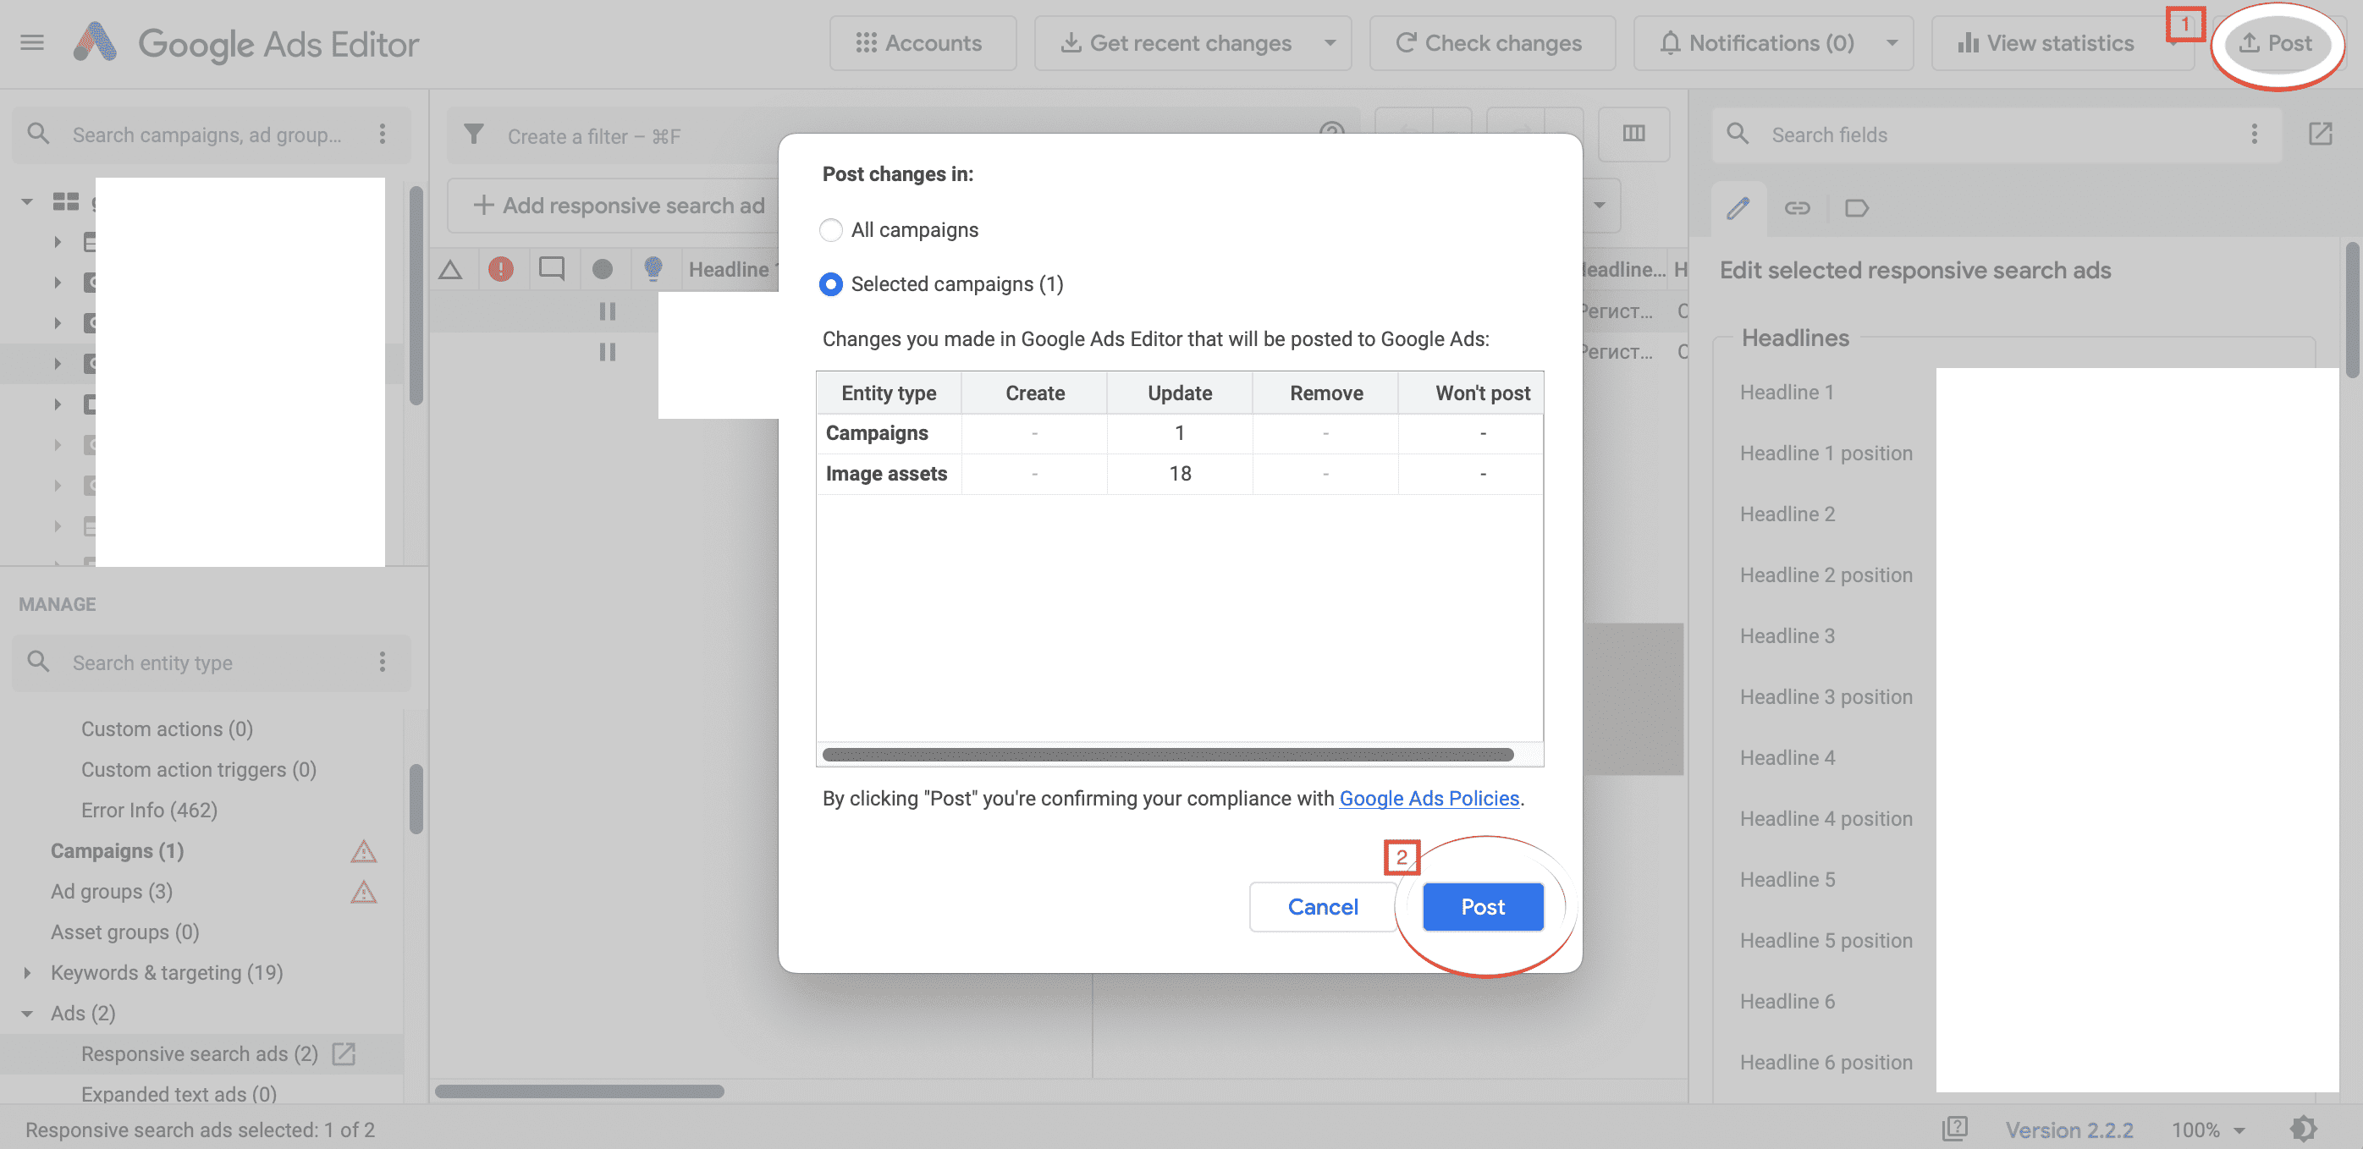Click the status circle column header
Image resolution: width=2363 pixels, height=1149 pixels.
tap(603, 270)
